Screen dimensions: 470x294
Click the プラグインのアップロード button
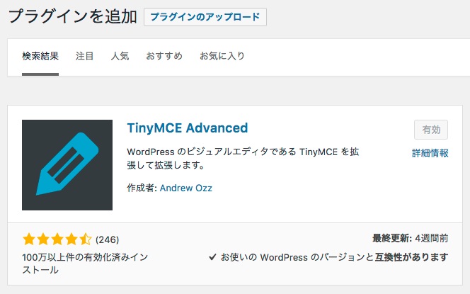(x=205, y=17)
